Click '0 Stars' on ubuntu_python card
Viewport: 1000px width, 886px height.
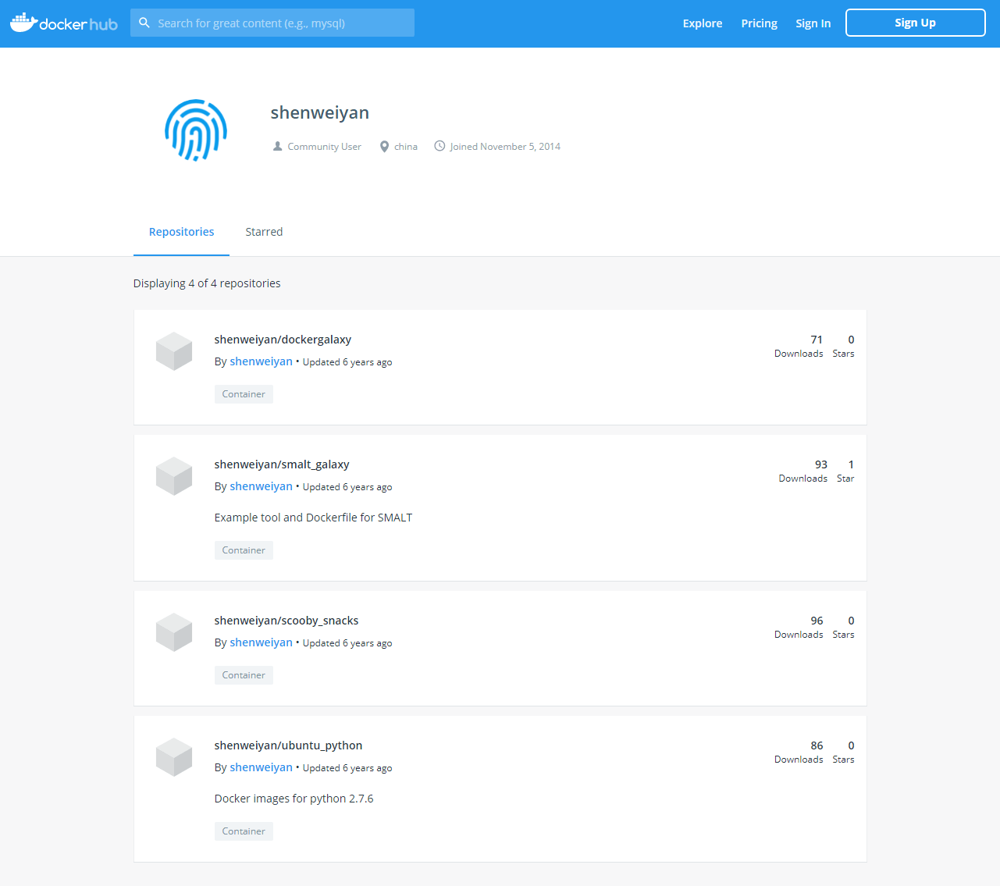843,752
